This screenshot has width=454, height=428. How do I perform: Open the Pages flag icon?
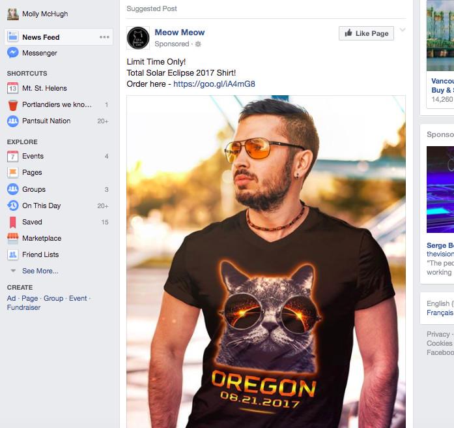coord(13,172)
